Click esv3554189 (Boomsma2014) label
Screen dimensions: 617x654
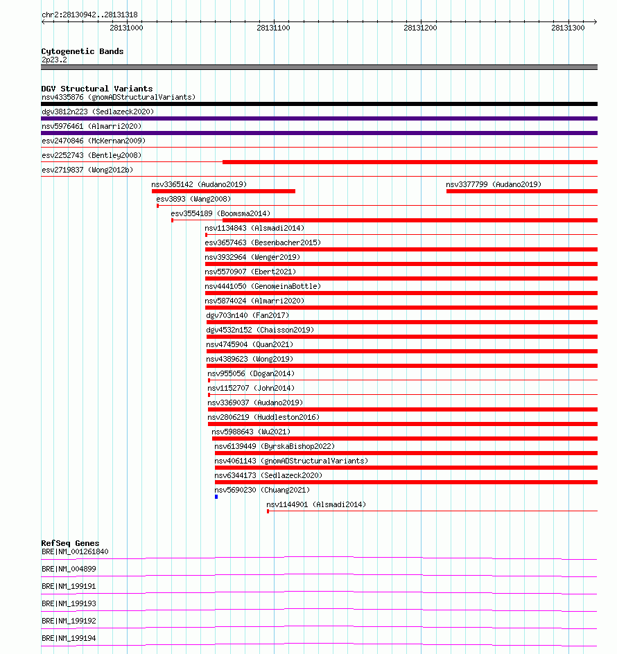click(x=220, y=213)
